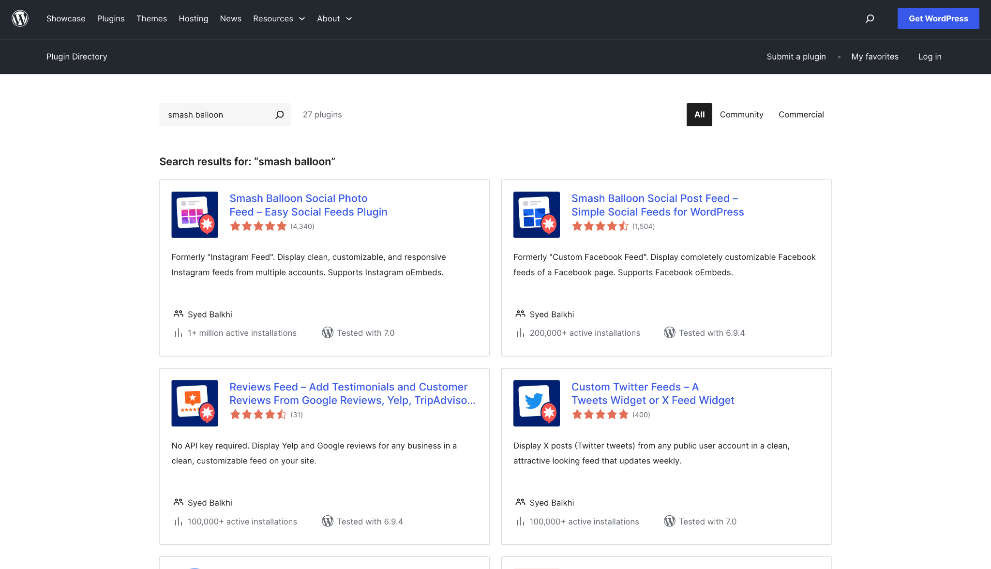Open Submit a plugin link

(796, 57)
